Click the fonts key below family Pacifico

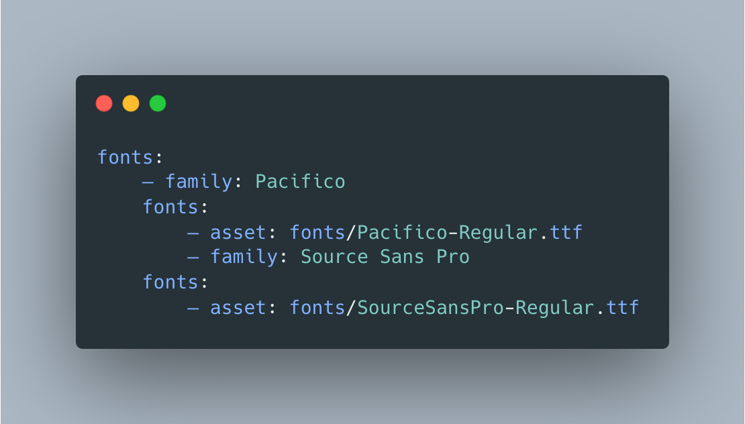[170, 207]
